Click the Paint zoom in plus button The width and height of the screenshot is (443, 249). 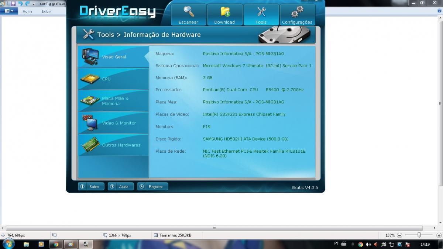click(439, 235)
